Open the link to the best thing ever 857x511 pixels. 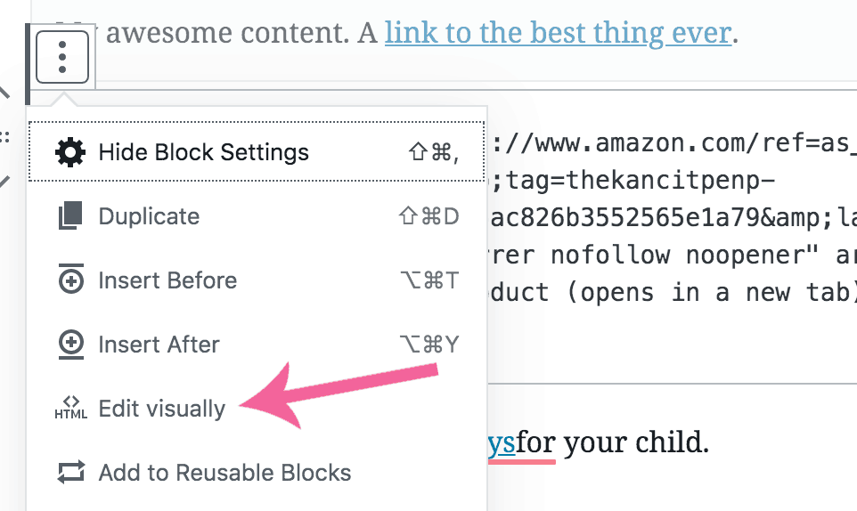coord(558,33)
